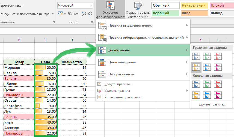The width and height of the screenshot is (234, 137).
Task: Apply the Хороший cell style
Action: (x=165, y=13)
